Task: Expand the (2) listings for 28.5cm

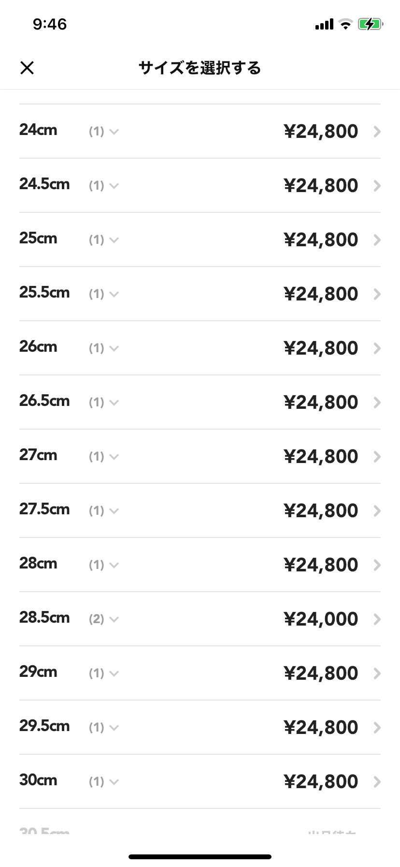Action: [104, 619]
